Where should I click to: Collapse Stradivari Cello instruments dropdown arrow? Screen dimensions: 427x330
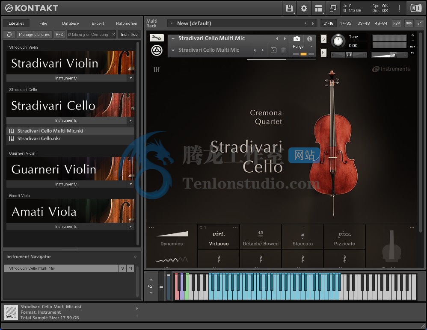pyautogui.click(x=131, y=120)
